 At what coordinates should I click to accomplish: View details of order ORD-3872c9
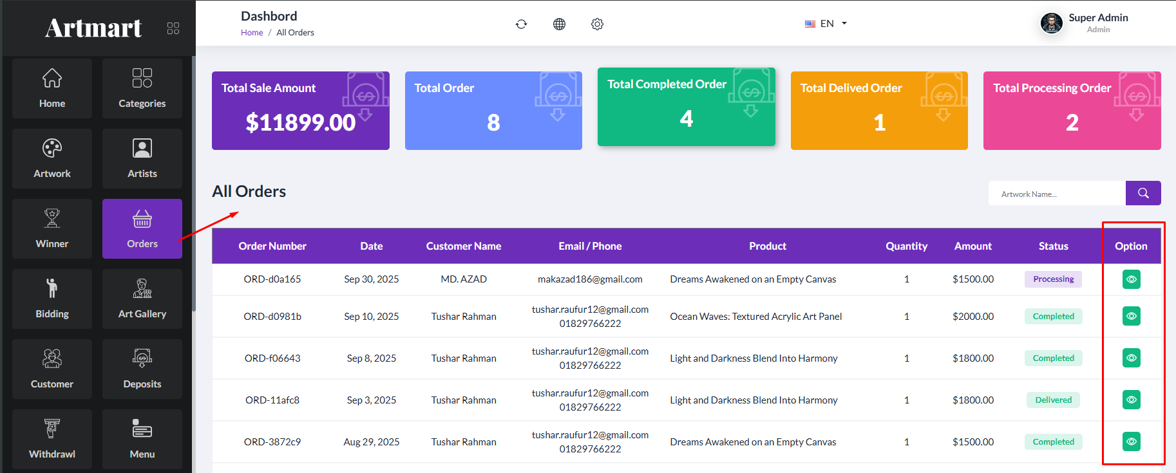coord(1131,441)
